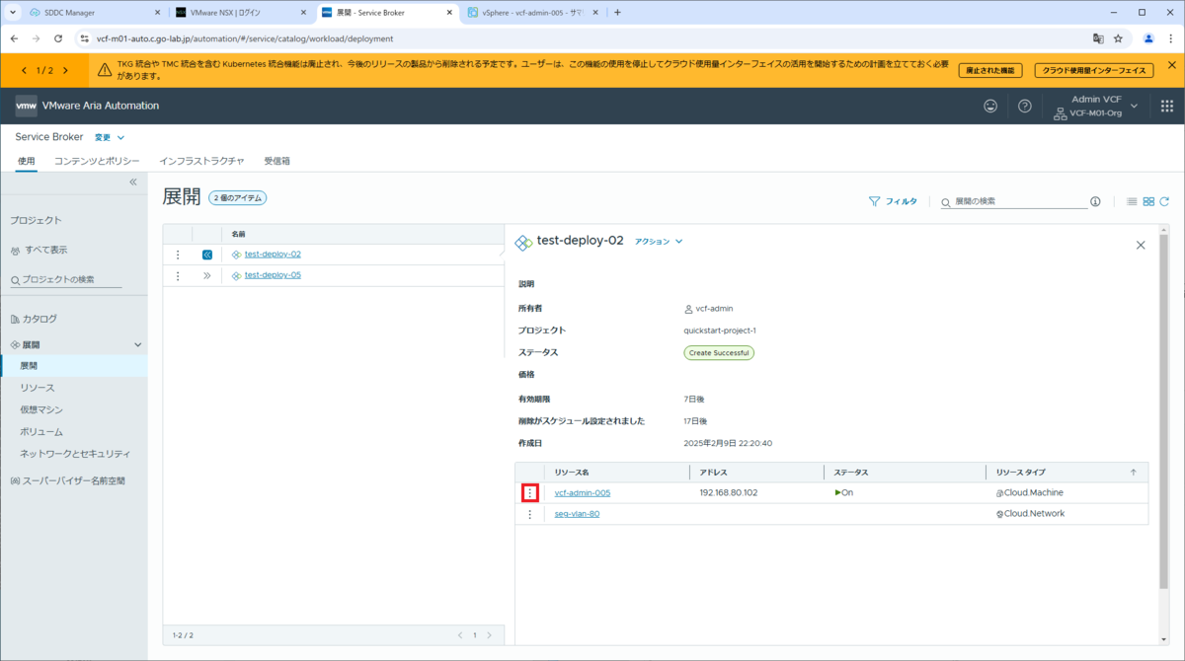Sort by リソース タイプ column arrow

pos(1133,473)
